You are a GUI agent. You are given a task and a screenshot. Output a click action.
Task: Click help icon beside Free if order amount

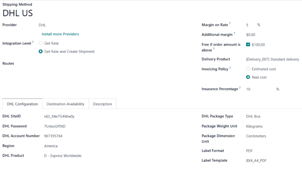[x=214, y=49]
